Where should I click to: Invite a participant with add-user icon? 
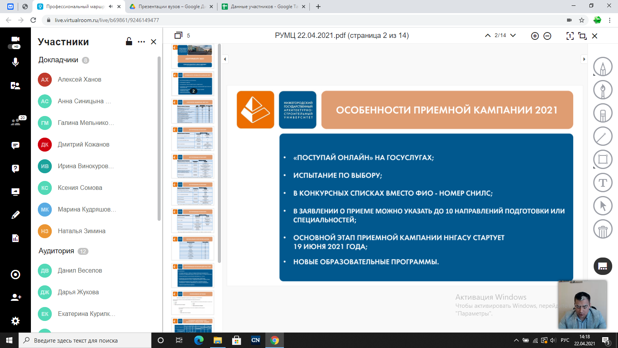(16, 297)
